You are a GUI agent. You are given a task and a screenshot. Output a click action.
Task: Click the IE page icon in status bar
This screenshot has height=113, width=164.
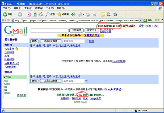coord(3,111)
